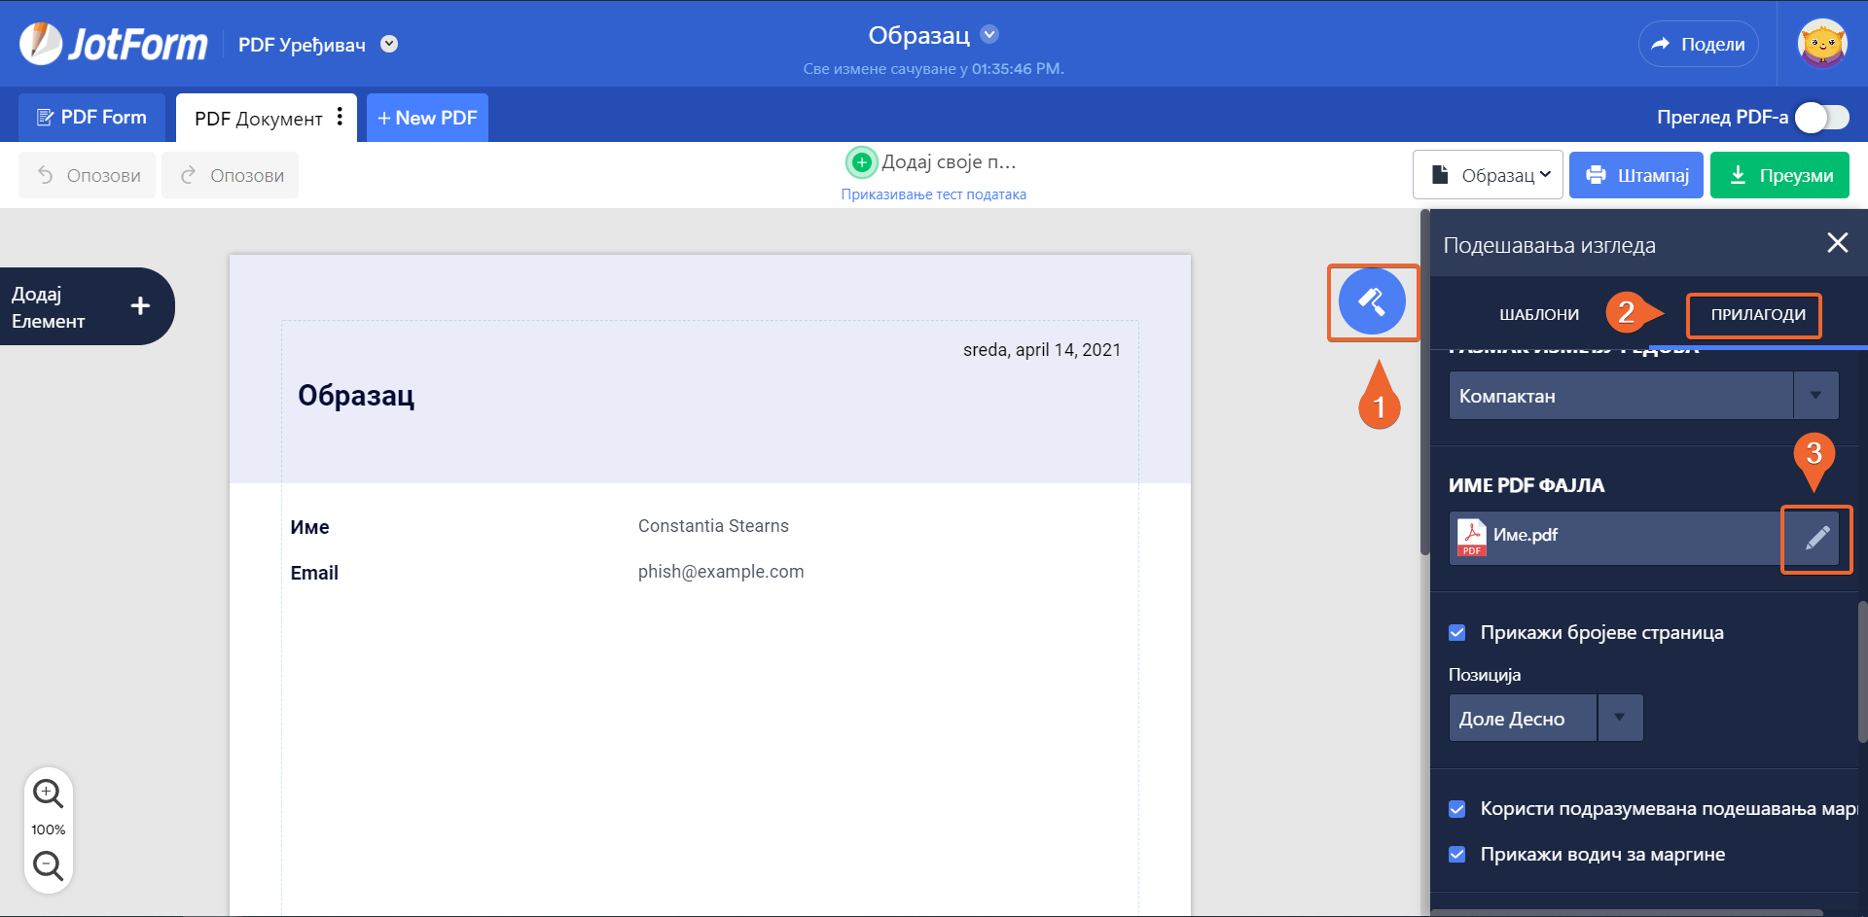Close the Подешавања изгледа panel

1837,243
